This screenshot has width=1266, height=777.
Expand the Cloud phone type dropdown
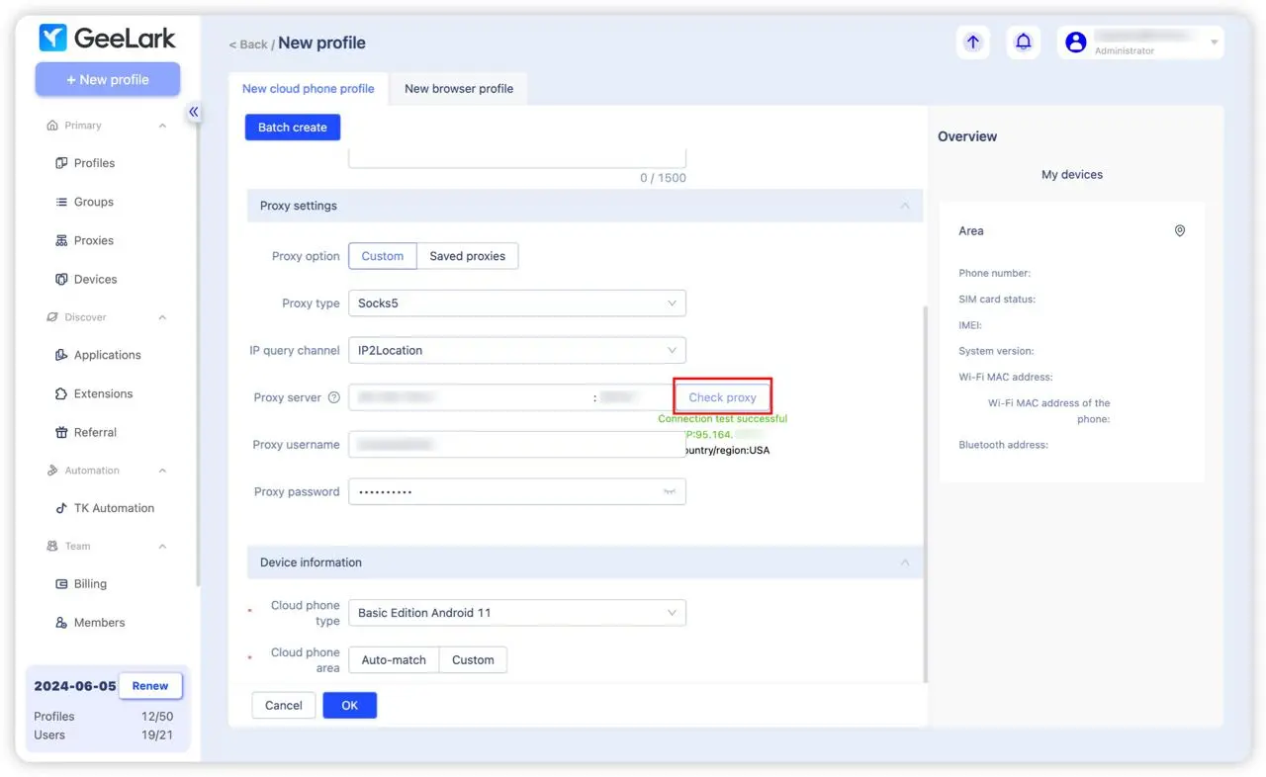(516, 613)
